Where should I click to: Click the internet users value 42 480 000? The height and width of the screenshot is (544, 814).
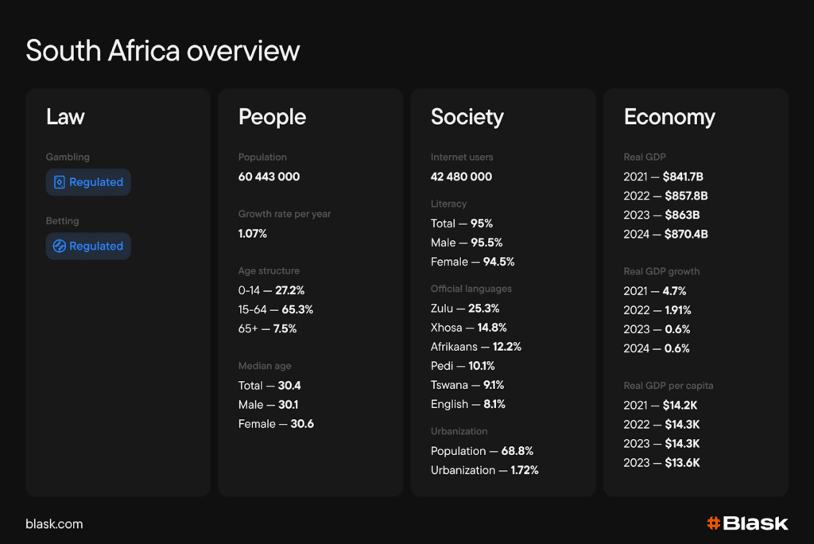pyautogui.click(x=461, y=177)
